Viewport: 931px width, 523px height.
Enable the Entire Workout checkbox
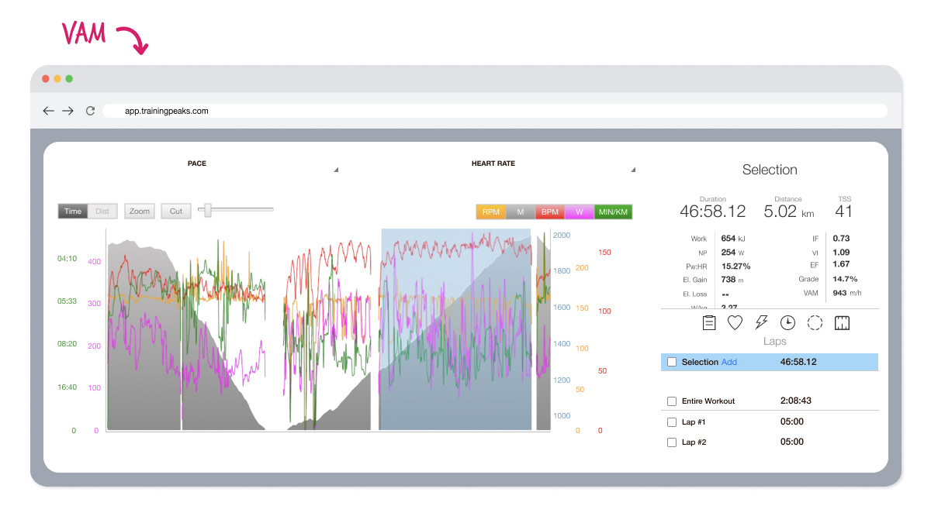[x=671, y=401]
